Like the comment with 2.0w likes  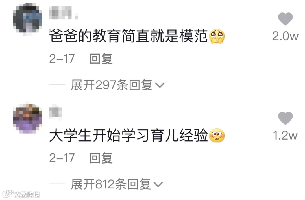(x=285, y=19)
